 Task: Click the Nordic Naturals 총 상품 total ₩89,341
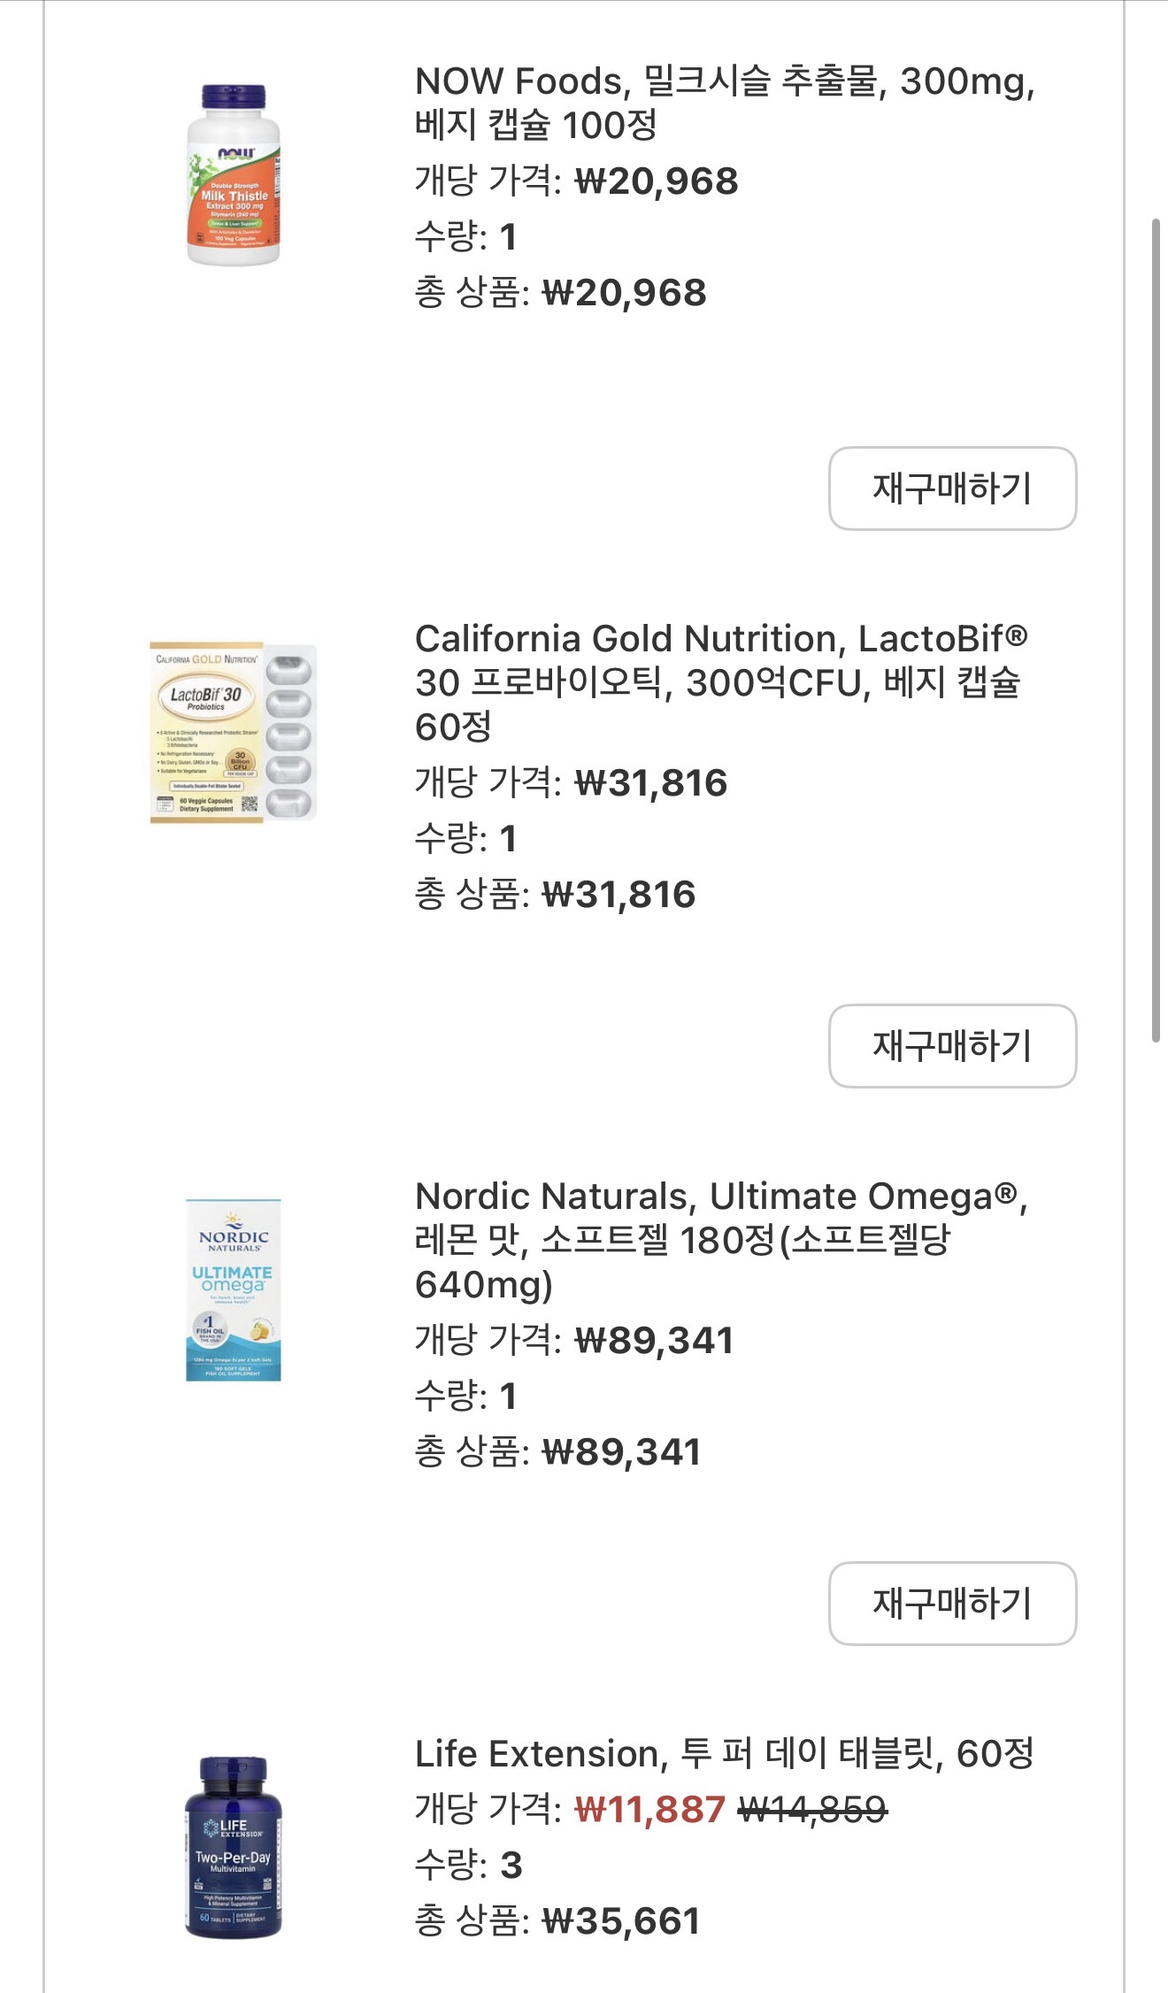(x=620, y=1452)
